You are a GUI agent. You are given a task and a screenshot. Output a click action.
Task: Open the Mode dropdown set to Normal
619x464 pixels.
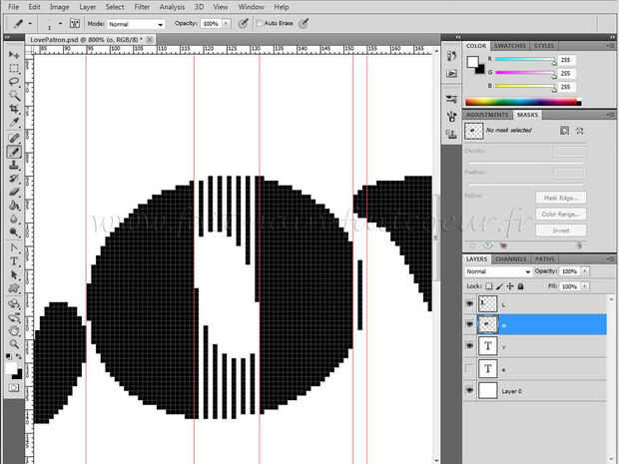[x=136, y=25]
